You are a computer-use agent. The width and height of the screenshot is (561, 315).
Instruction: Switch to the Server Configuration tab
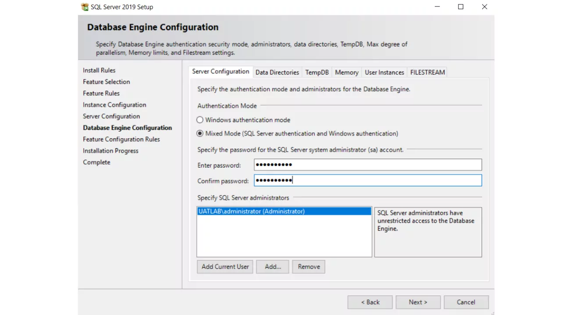click(x=220, y=72)
